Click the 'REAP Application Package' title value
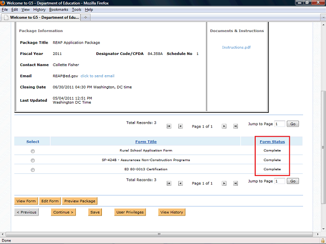This screenshot has height=244, width=326. pyautogui.click(x=76, y=43)
